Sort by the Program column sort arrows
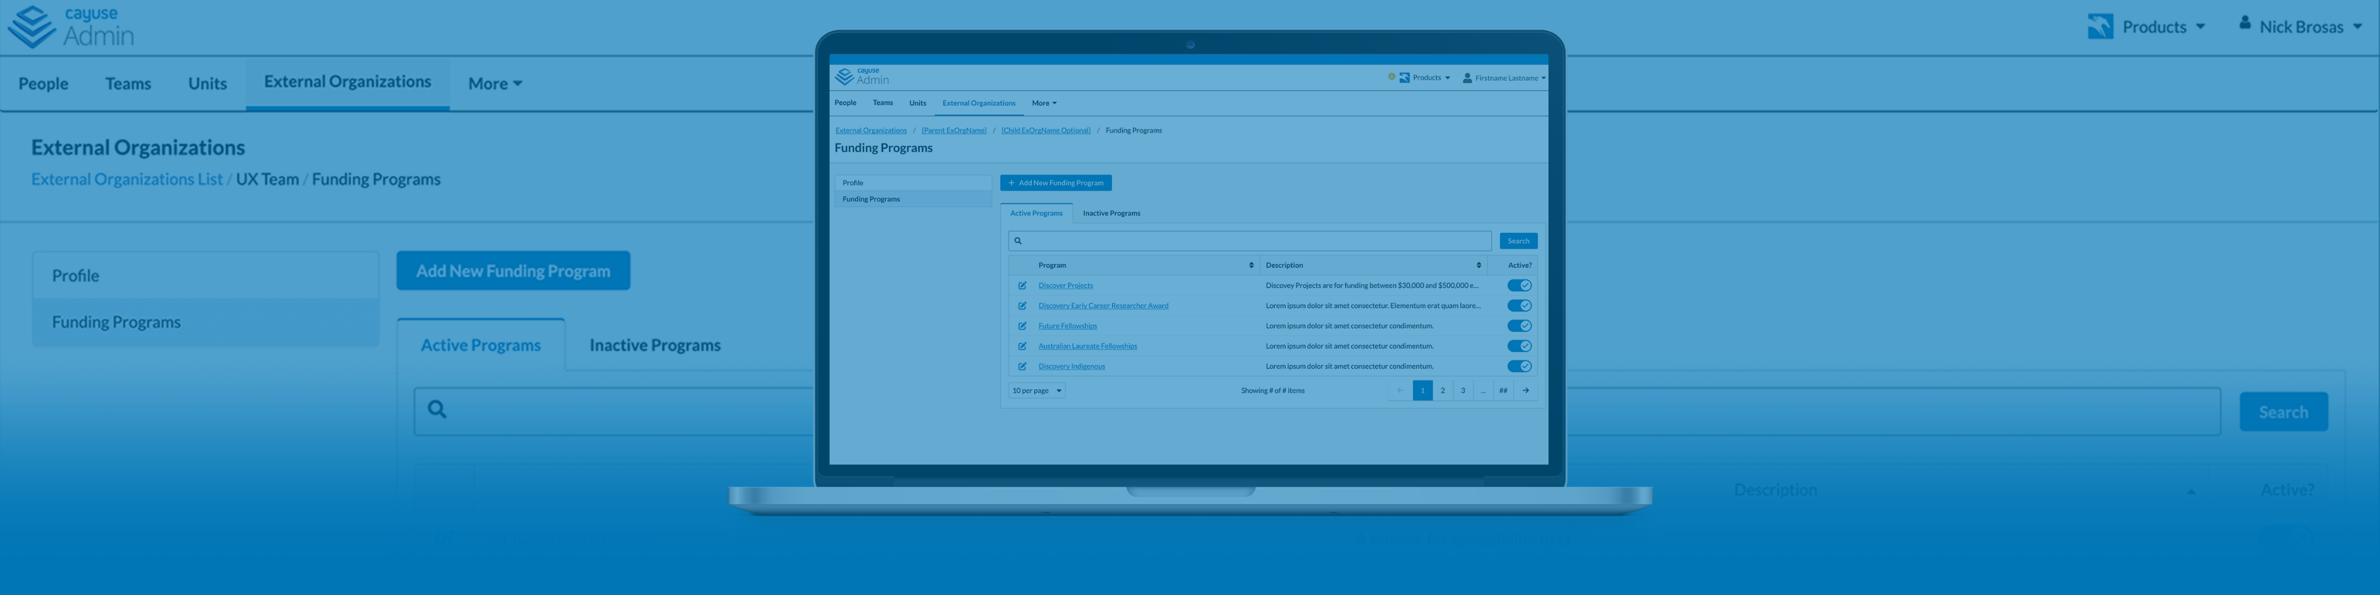This screenshot has height=595, width=2380. (1251, 265)
